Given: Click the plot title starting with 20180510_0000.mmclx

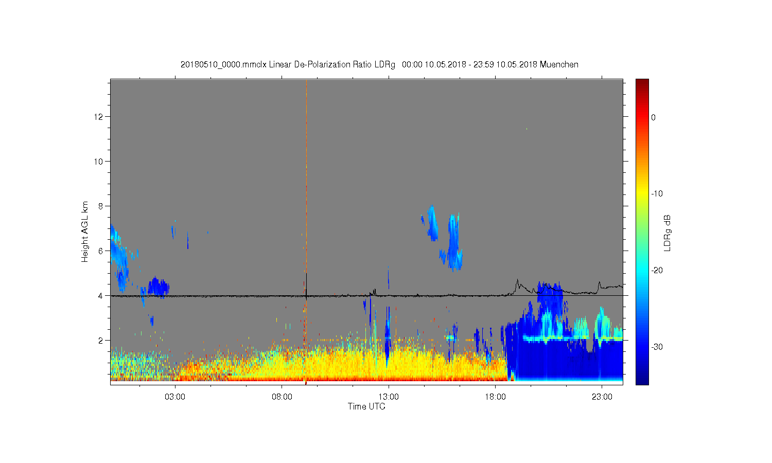Looking at the screenshot, I should [379, 65].
